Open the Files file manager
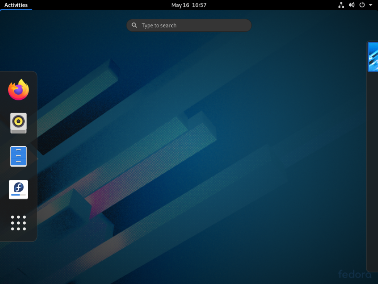This screenshot has height=284, width=378. click(19, 156)
